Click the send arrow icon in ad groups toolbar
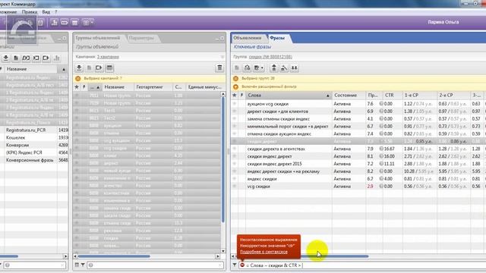The width and height of the screenshot is (486, 273). click(99, 67)
